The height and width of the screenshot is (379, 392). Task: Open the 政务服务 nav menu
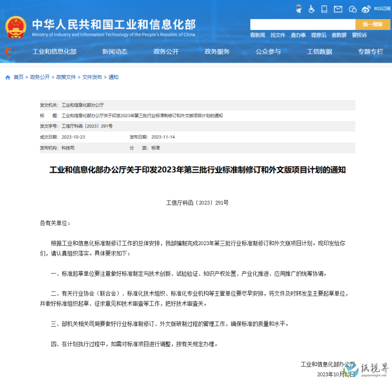[x=217, y=51]
